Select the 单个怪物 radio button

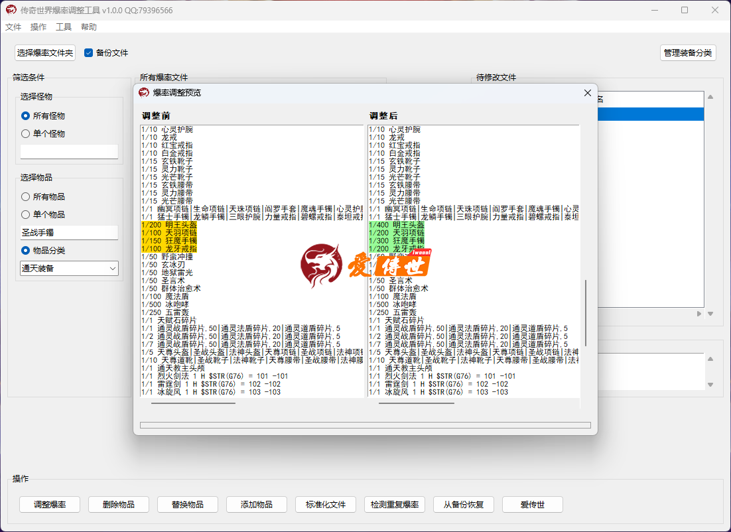(26, 133)
